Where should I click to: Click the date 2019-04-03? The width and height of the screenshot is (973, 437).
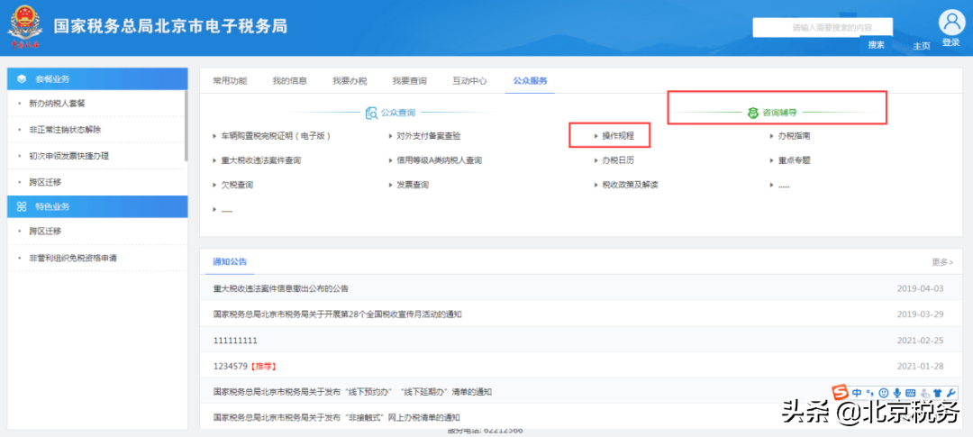click(920, 288)
